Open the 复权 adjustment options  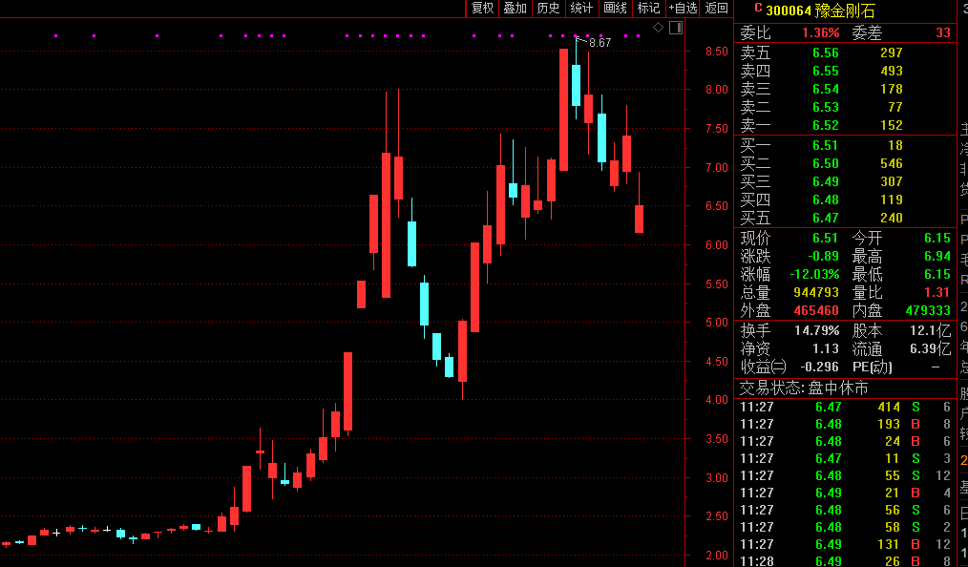click(x=482, y=9)
